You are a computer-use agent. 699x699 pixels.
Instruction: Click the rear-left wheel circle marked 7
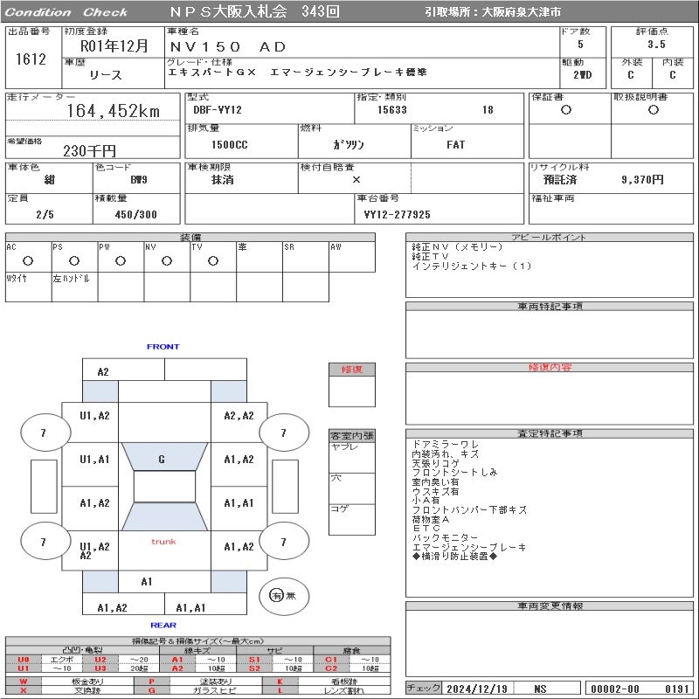click(x=43, y=542)
